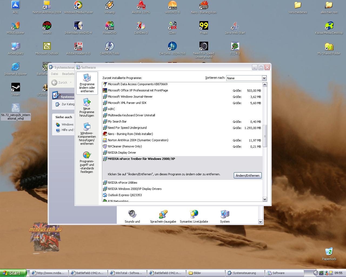Screen dimensions: 346x277
Task: Switch to Systemsteuerung taskbar button
Action: coord(245,273)
